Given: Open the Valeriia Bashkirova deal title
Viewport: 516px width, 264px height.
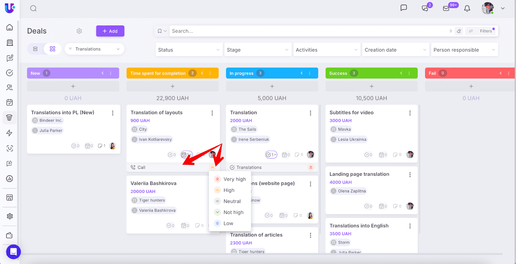Looking at the screenshot, I should 154,183.
